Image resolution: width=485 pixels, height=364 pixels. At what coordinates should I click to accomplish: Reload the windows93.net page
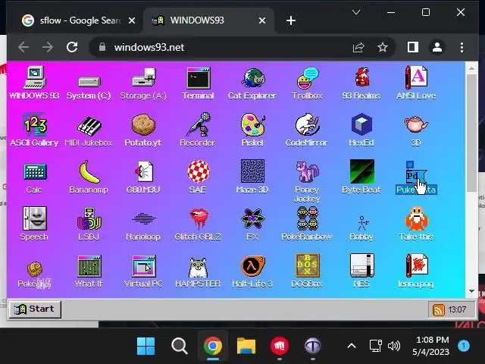[x=72, y=47]
